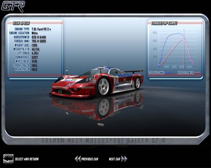
Task: Click the blue Torque legend line
Action: pos(168,72)
